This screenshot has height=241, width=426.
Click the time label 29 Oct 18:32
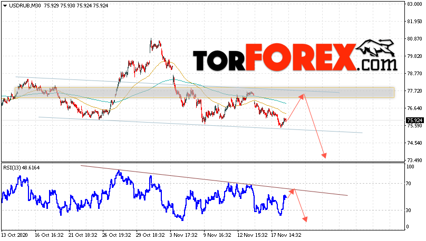tap(150, 235)
